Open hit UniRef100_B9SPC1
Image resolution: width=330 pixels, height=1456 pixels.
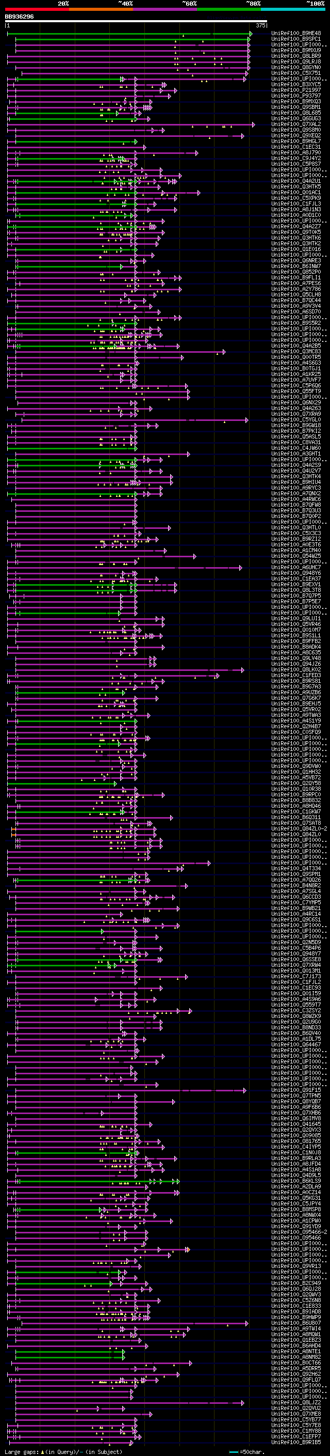(x=296, y=39)
